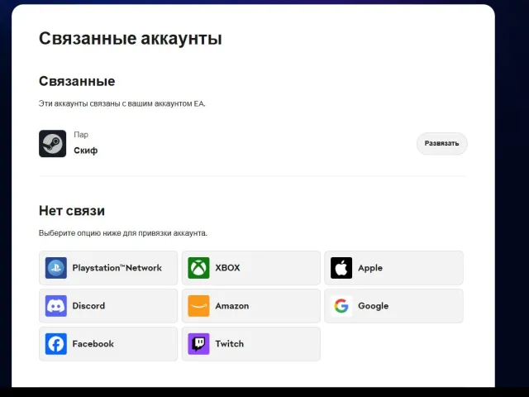This screenshot has height=397, width=529.
Task: Choose the Google account tile
Action: point(393,306)
